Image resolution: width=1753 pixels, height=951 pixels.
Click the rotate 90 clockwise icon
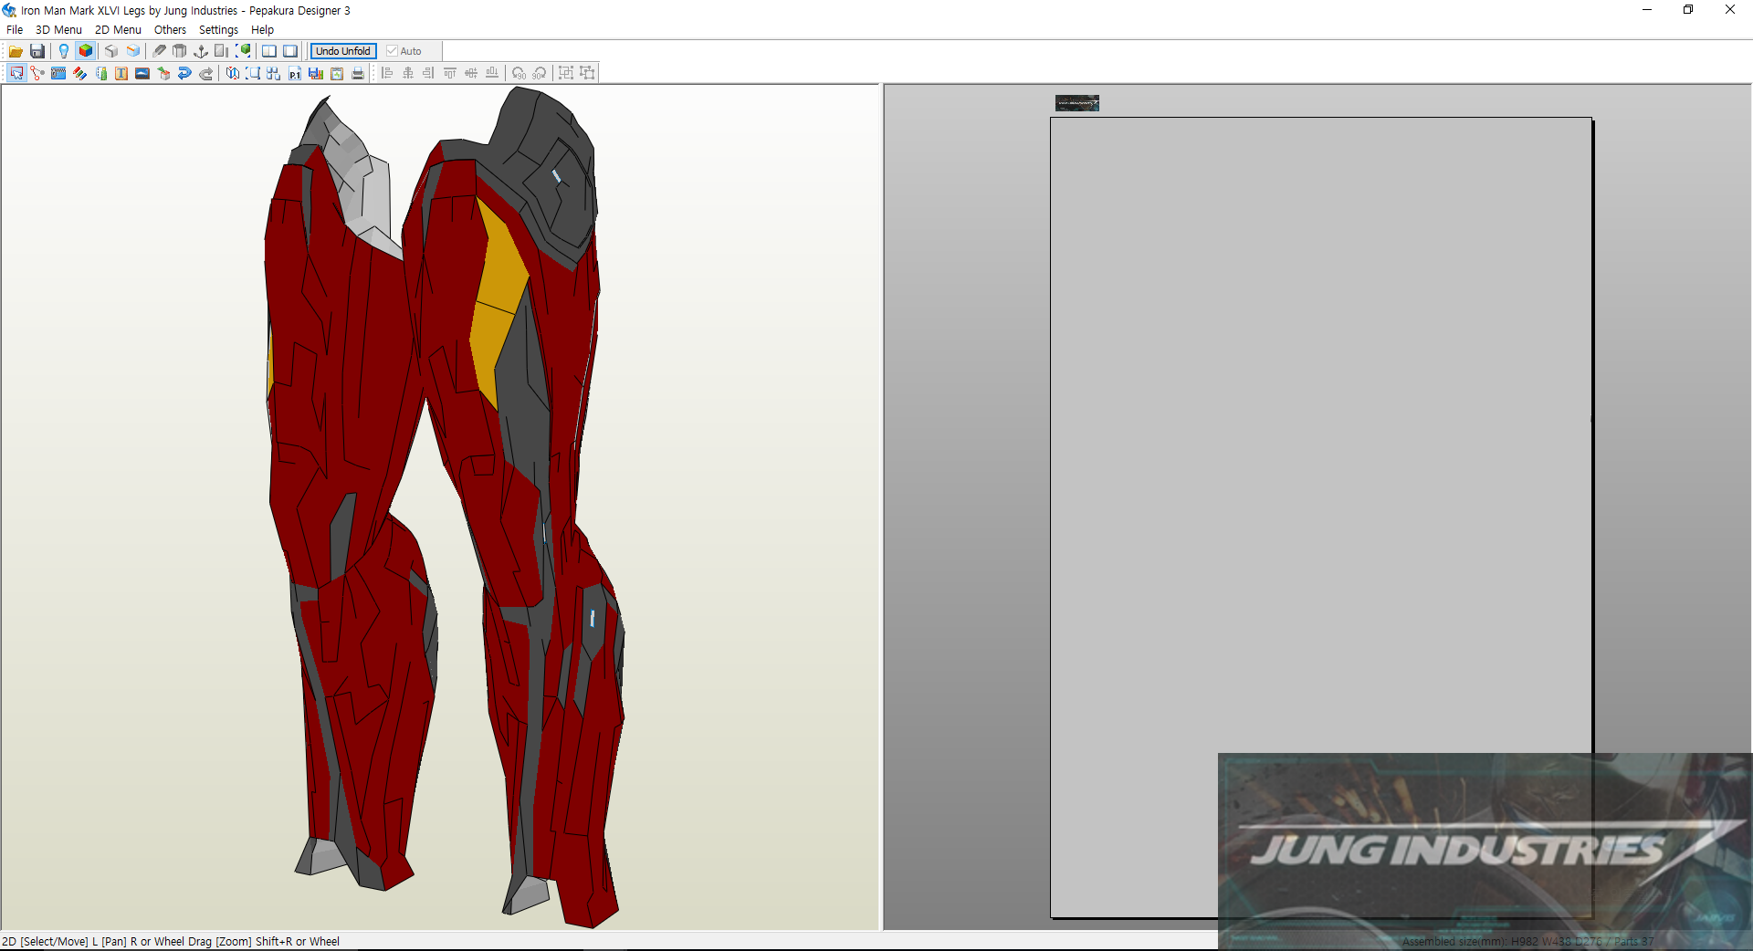(x=540, y=73)
